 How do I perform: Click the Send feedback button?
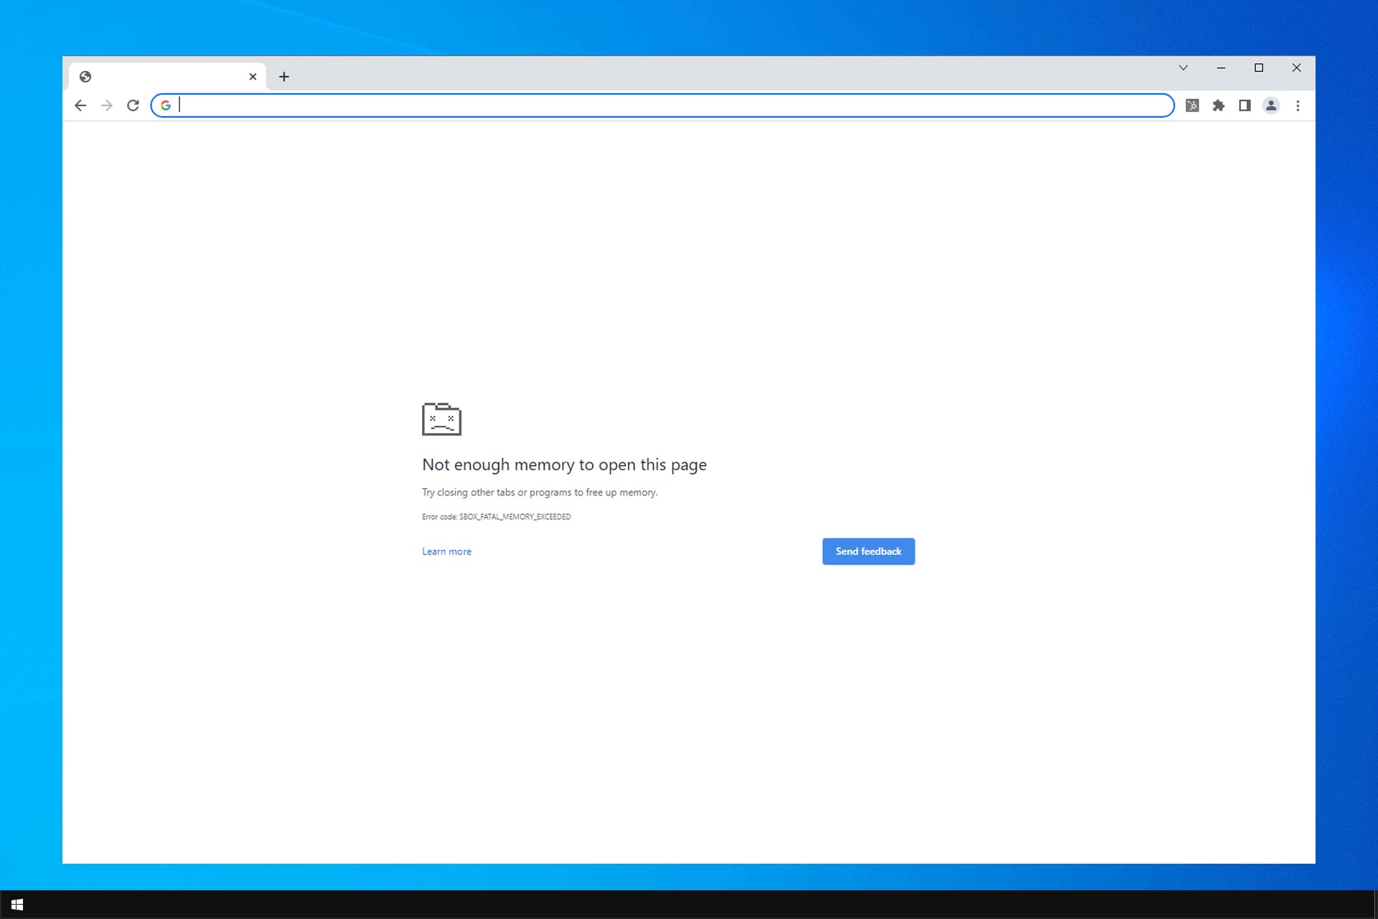(868, 551)
